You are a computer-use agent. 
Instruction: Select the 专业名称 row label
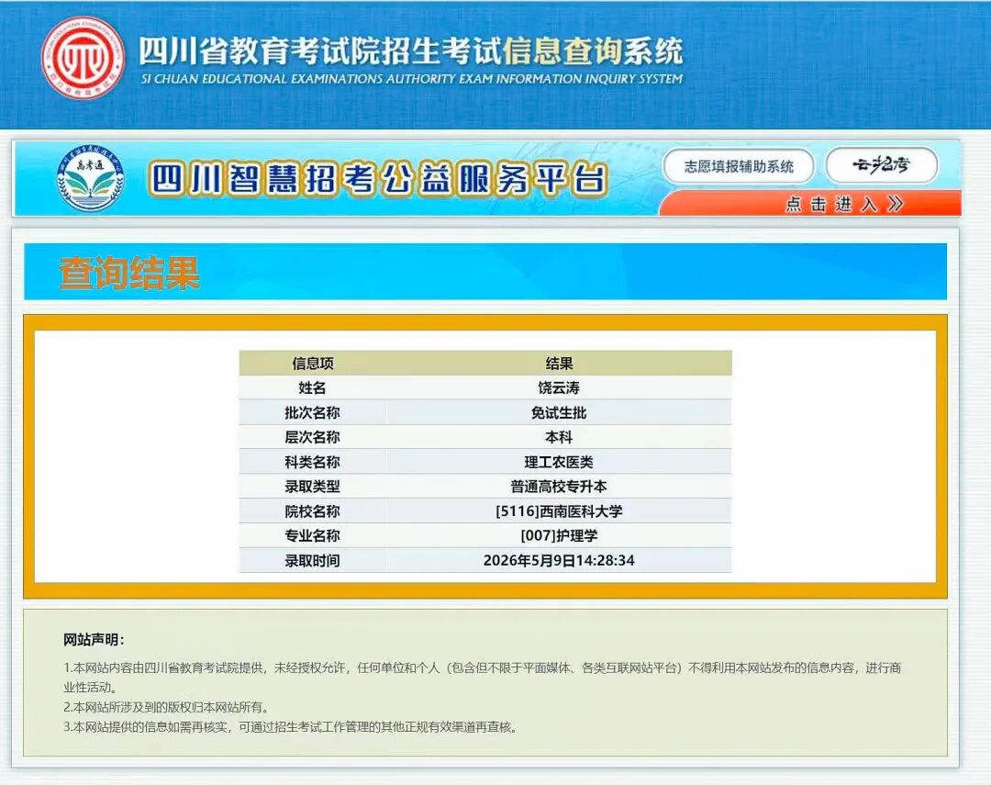(x=312, y=536)
